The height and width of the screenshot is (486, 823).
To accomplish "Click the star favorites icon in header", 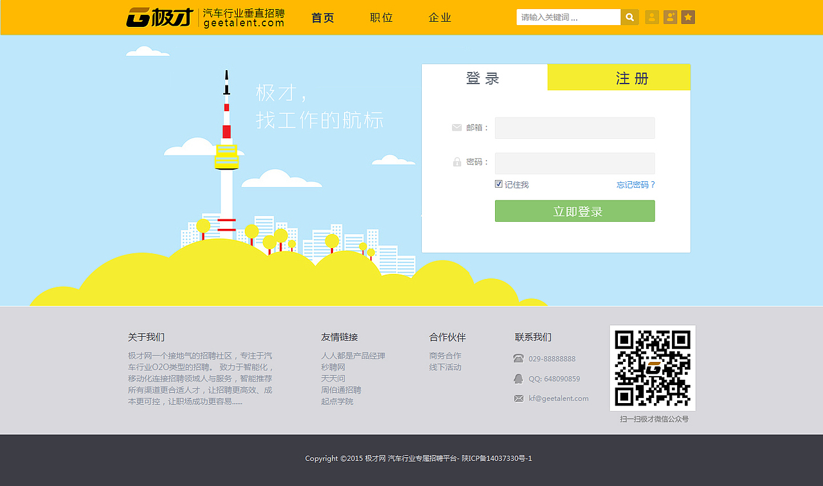I will [688, 17].
